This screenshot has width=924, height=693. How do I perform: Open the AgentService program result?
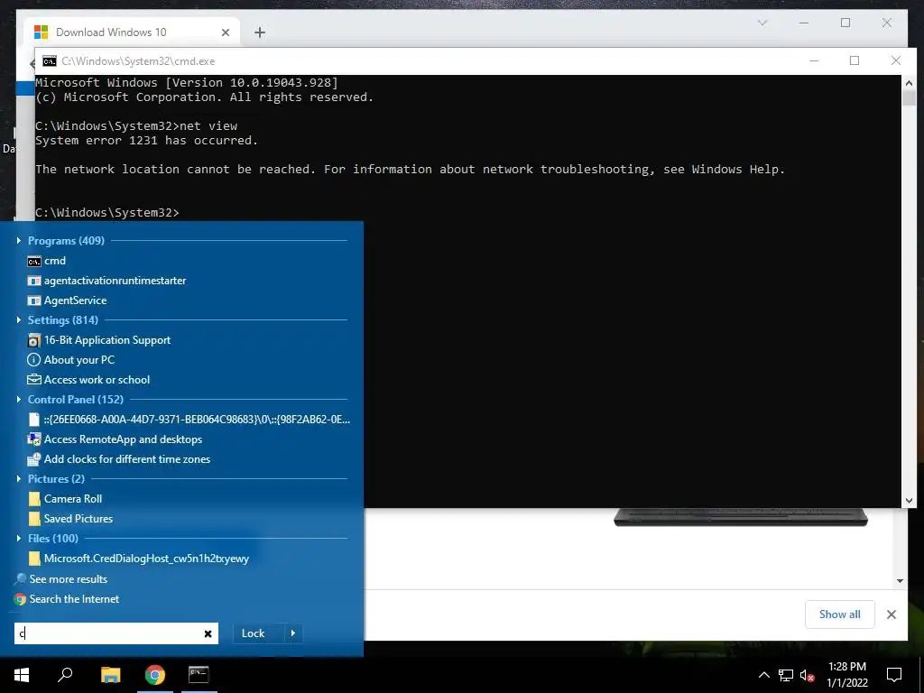coord(67,300)
